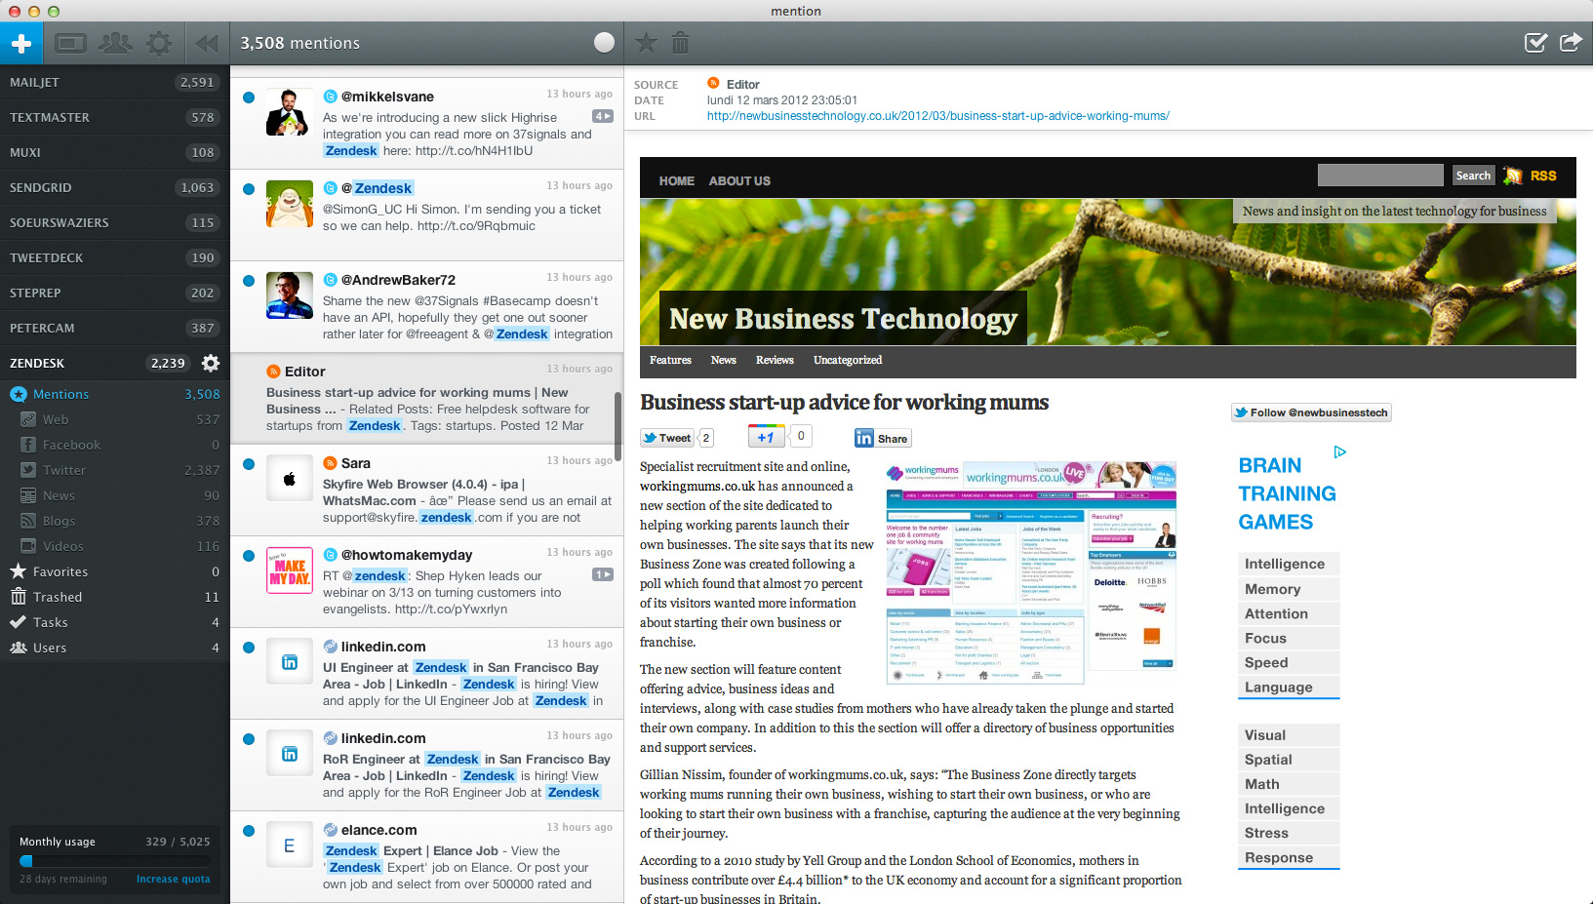Viewport: 1593px width, 904px height.
Task: Click the Tweet button on article
Action: point(667,438)
